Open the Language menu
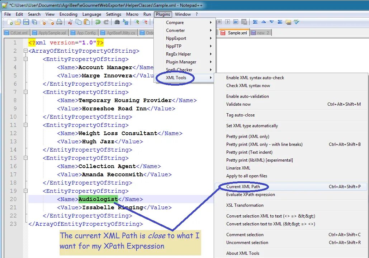 point(92,14)
